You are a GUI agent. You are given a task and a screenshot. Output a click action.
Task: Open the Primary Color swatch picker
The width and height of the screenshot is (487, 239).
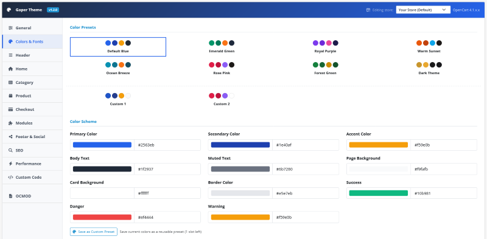(x=102, y=145)
